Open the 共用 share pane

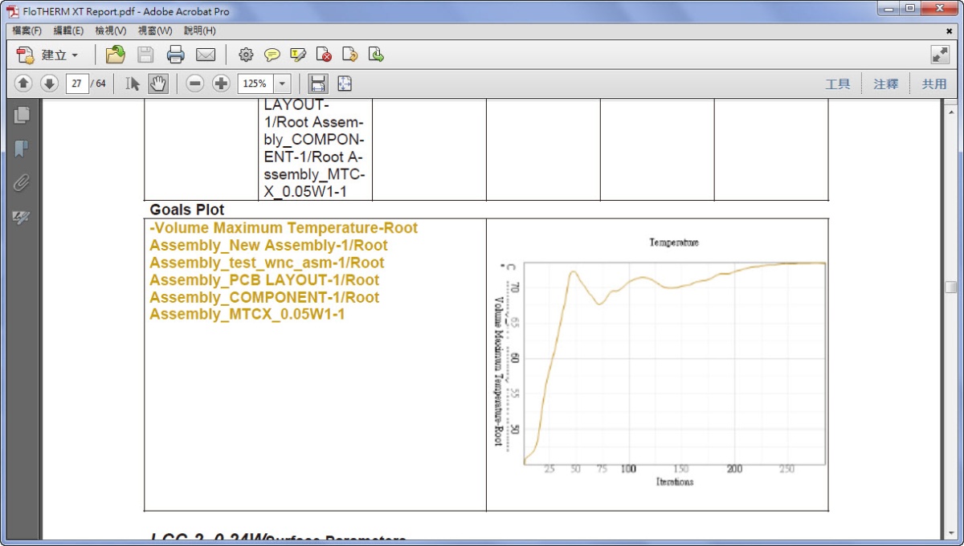(x=933, y=83)
